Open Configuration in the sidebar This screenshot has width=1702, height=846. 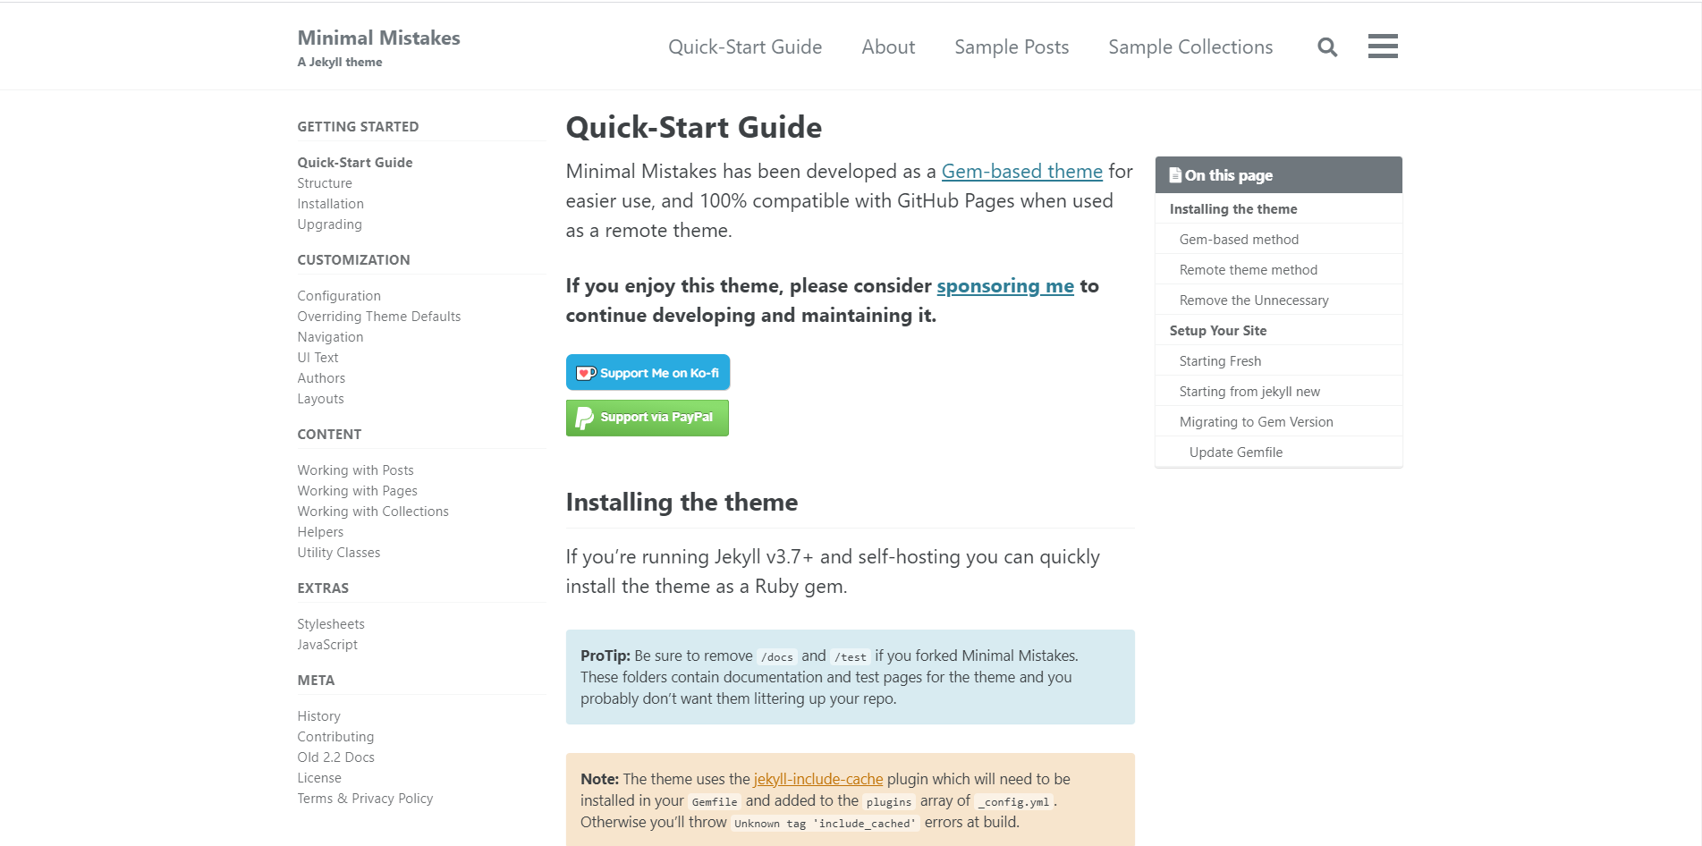coord(339,296)
